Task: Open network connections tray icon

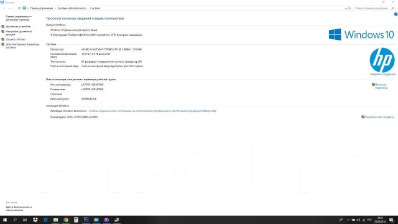Action: pos(363,220)
